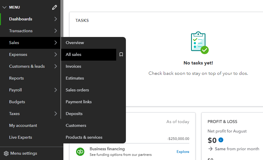Select Estimates in the Sales submenu
Viewport: 263px width, 160px height.
75,78
